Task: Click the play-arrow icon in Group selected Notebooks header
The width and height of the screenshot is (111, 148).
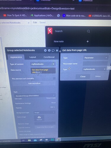Action: [x=45, y=50]
